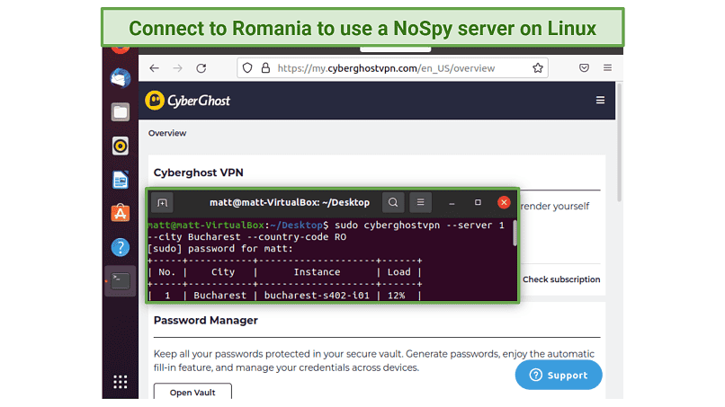
Task: Click the padlock site security icon
Action: click(x=265, y=68)
